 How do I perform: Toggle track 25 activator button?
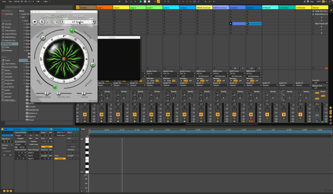click(x=101, y=114)
